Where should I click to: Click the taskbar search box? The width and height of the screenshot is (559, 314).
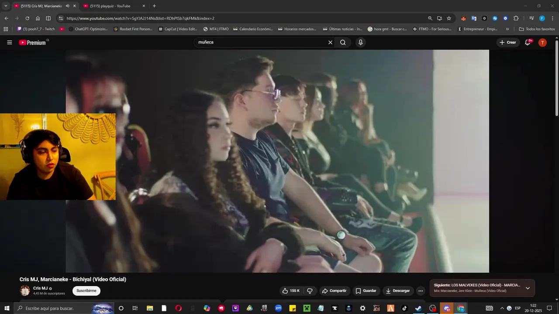click(x=64, y=308)
